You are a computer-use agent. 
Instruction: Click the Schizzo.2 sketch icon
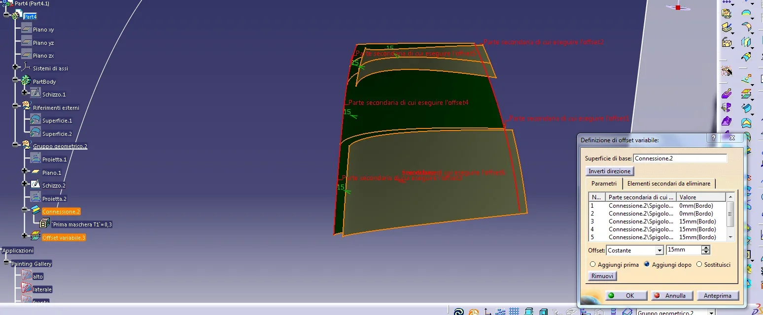[x=35, y=185]
